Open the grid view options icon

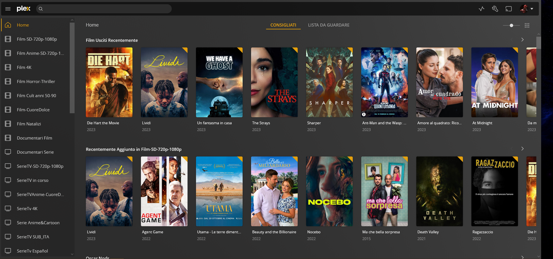[x=527, y=25]
